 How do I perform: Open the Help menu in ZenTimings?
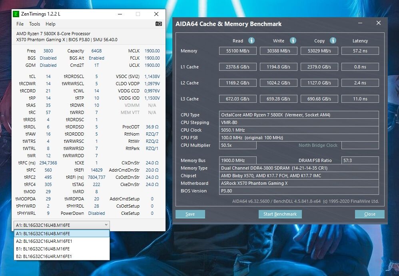[50, 24]
